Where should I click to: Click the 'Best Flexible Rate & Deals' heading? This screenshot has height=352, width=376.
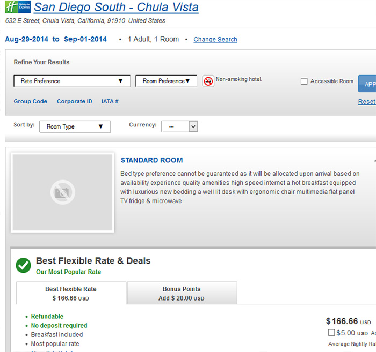click(93, 261)
